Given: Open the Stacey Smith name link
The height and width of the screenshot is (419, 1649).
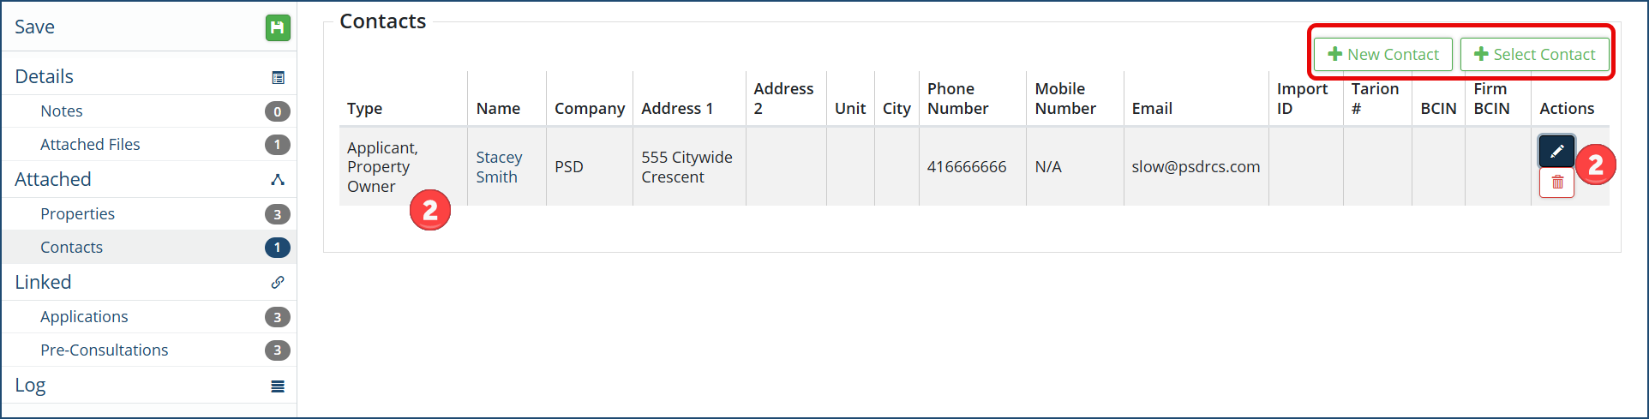Looking at the screenshot, I should tap(498, 167).
